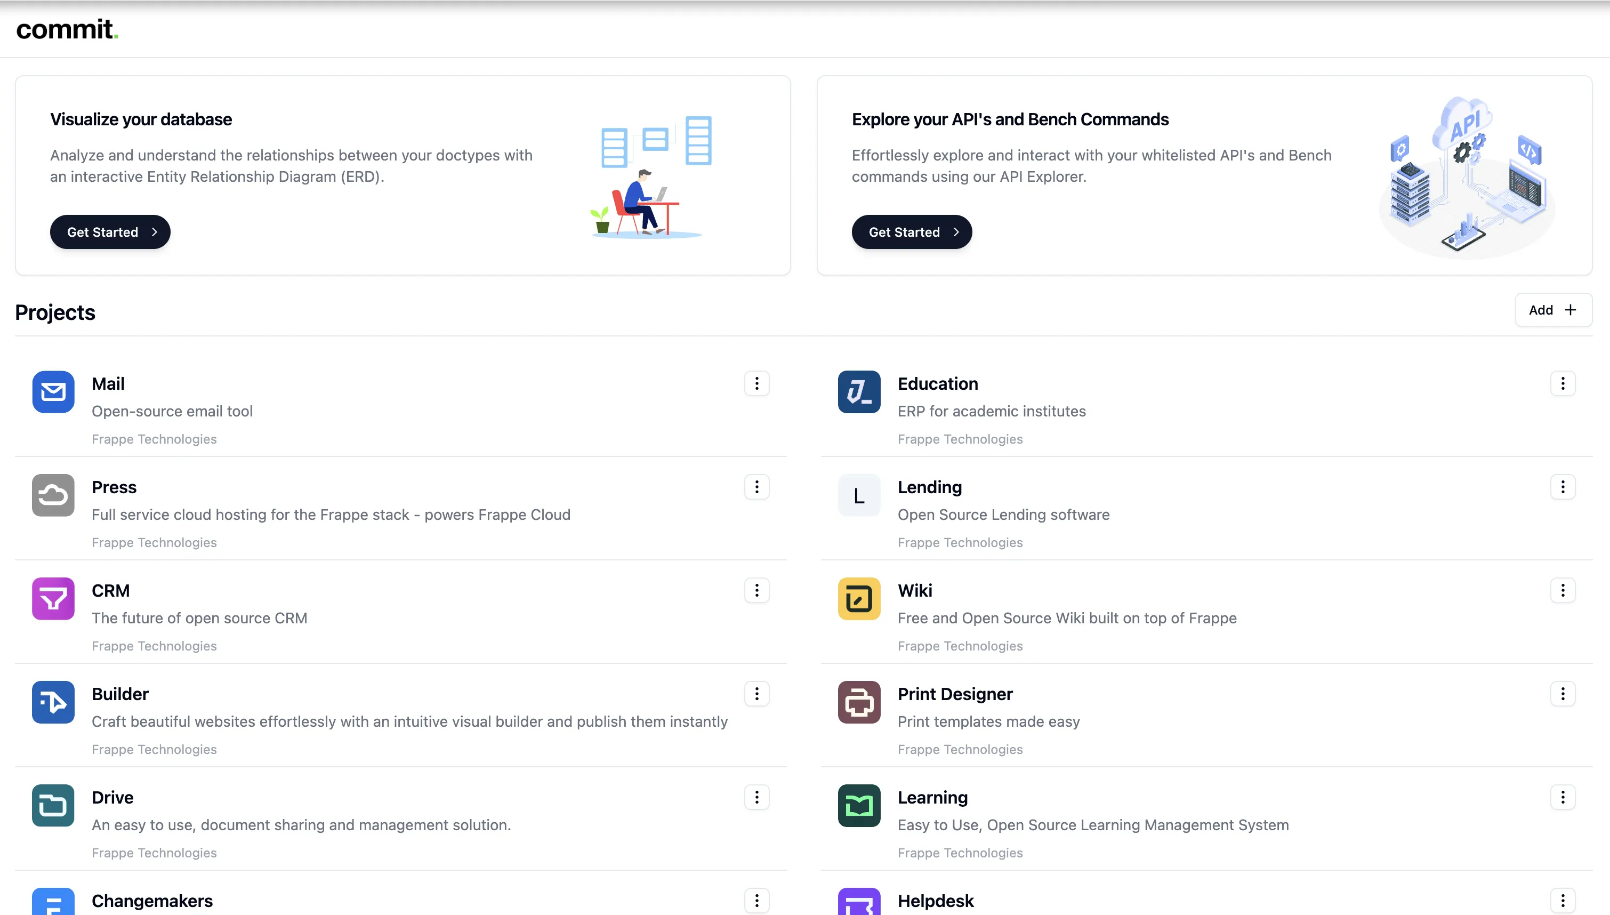Click the Projects section heading
Viewport: 1610px width, 915px height.
pyautogui.click(x=55, y=313)
